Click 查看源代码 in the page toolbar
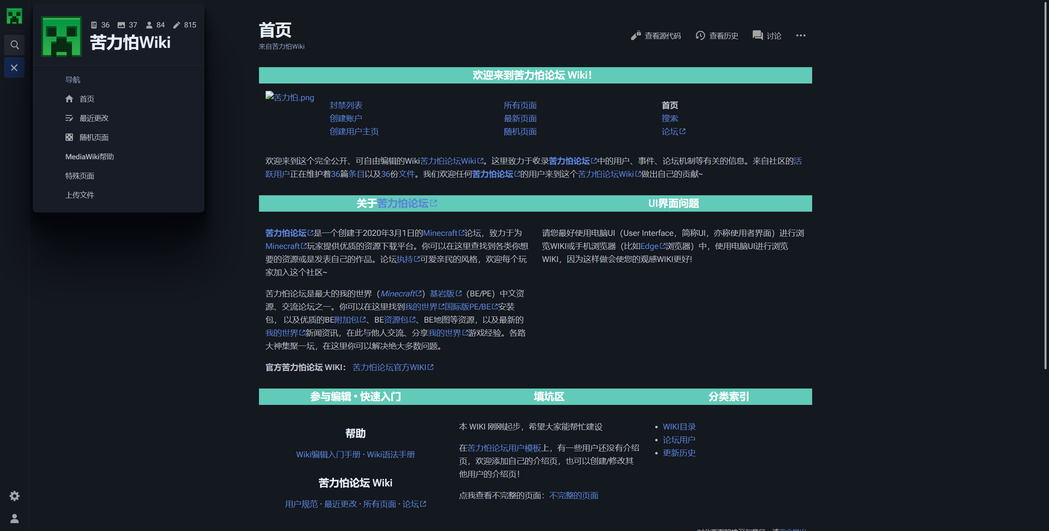The image size is (1049, 531). coord(656,36)
